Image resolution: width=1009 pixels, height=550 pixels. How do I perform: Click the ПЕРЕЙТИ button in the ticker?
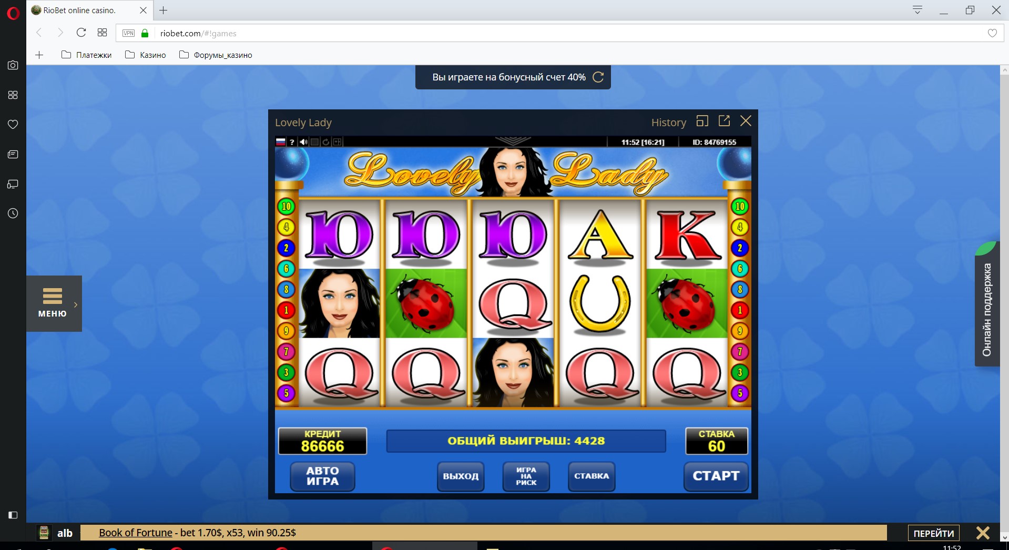tap(934, 533)
